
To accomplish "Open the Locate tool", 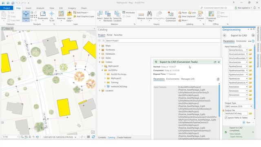I will (149, 16).
